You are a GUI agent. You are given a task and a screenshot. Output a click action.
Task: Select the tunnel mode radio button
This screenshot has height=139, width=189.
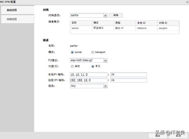(x=72, y=52)
